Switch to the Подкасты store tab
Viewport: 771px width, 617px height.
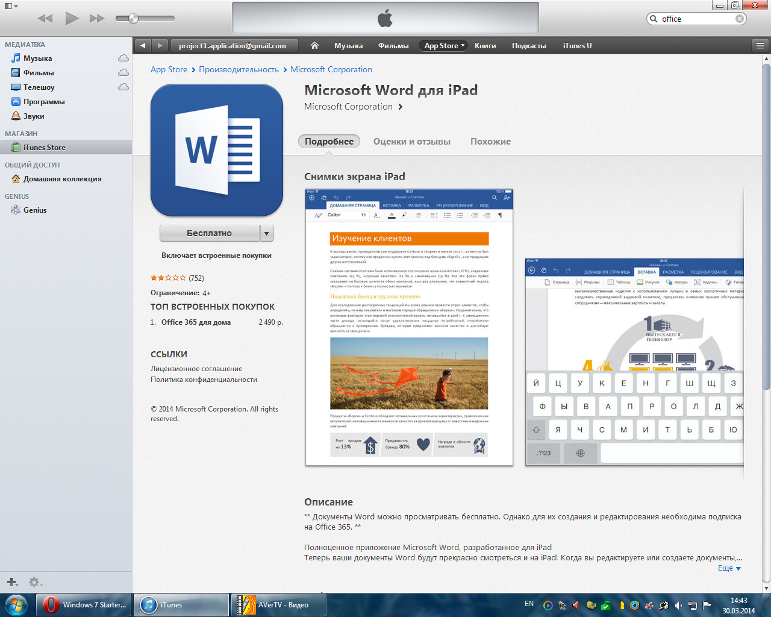[529, 46]
